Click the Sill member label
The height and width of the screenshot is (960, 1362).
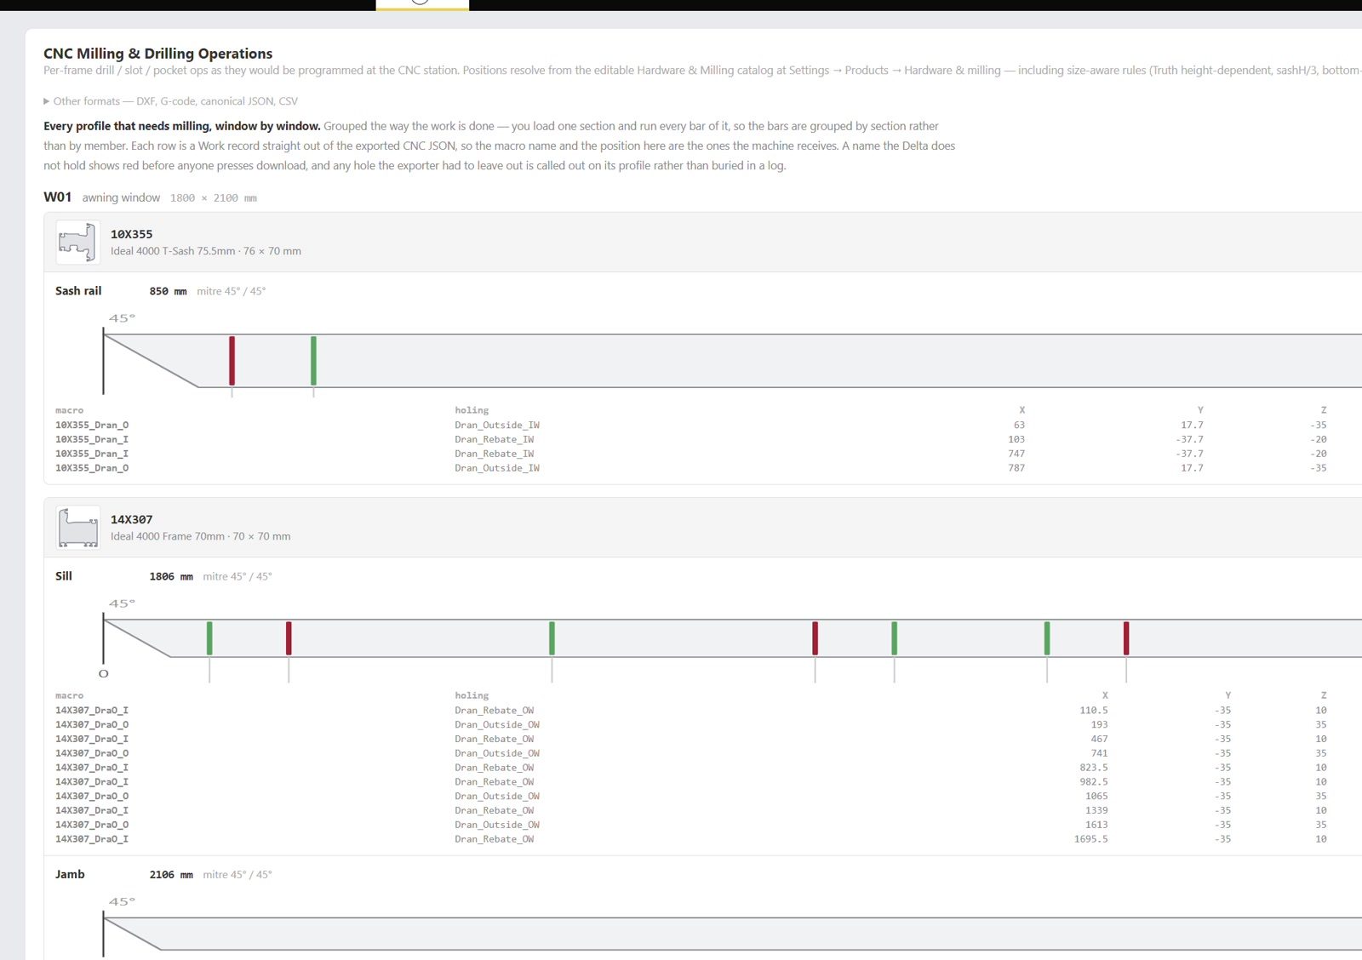64,576
